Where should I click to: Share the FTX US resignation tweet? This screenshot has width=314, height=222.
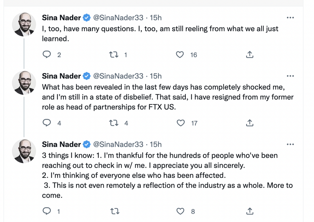pyautogui.click(x=250, y=123)
